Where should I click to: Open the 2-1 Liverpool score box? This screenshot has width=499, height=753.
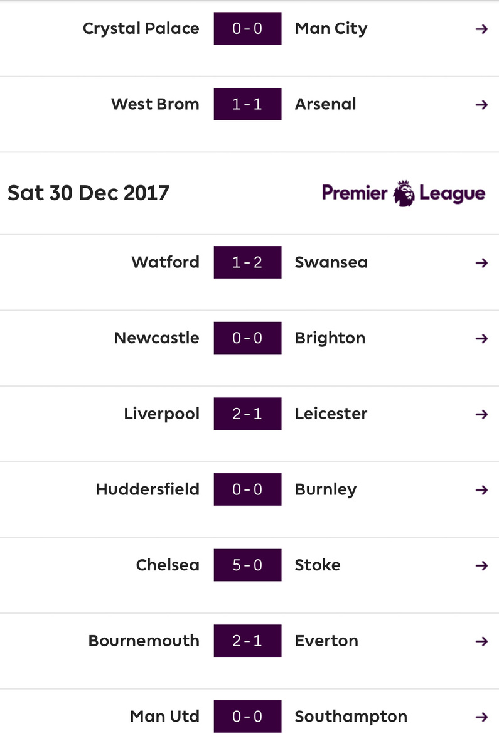pos(247,414)
